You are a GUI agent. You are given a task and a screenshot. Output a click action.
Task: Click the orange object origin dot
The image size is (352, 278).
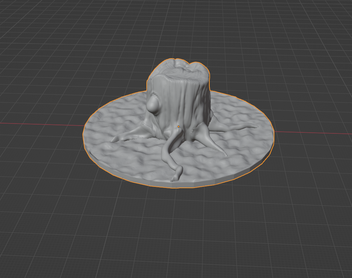pos(178,127)
